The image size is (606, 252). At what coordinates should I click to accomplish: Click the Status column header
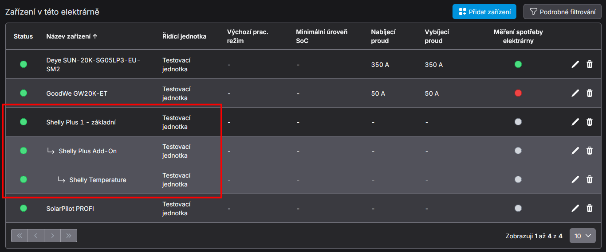point(23,36)
